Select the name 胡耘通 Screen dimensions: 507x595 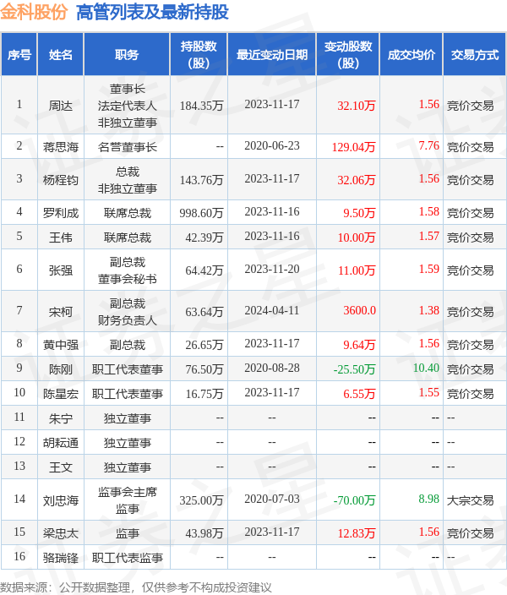coord(61,443)
